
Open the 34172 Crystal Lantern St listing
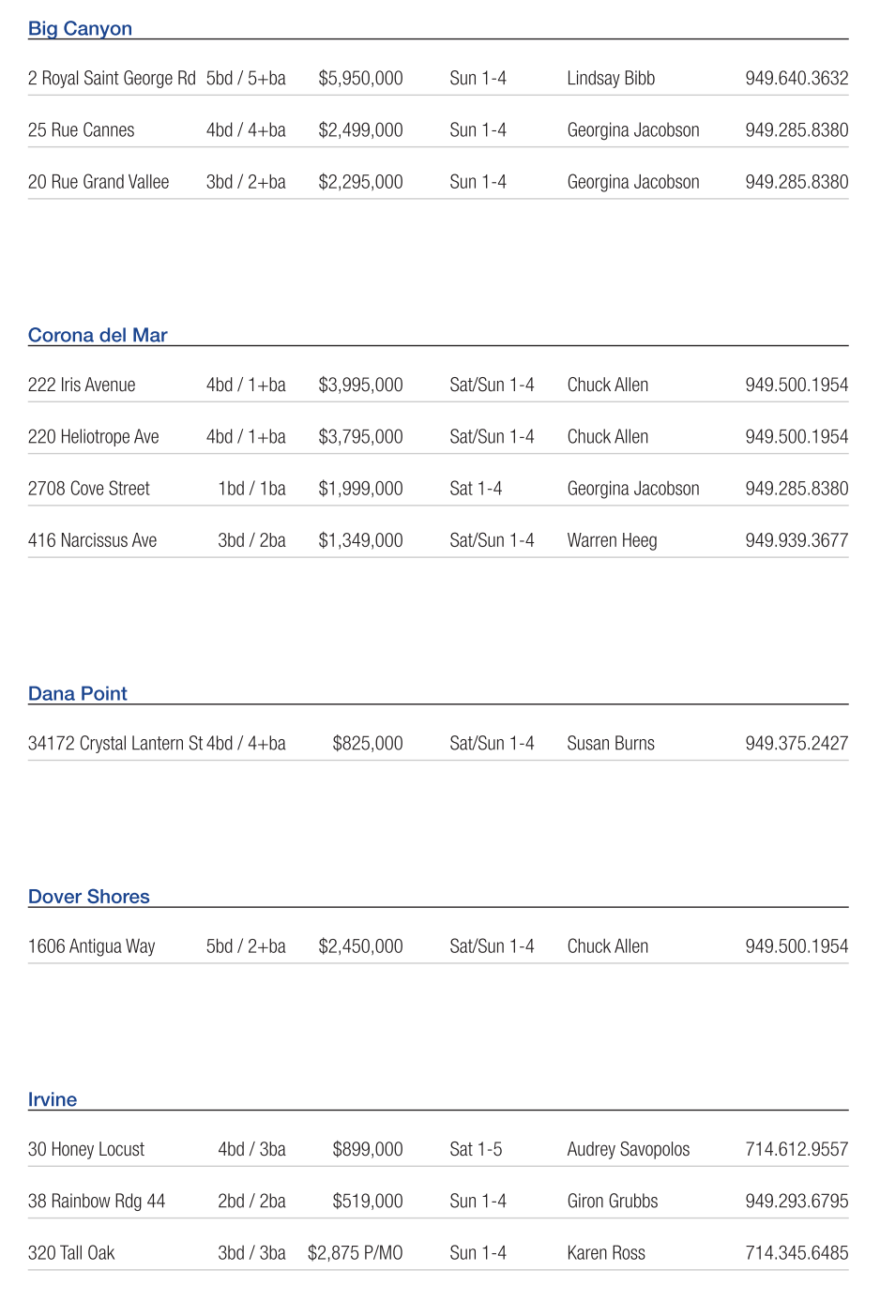coord(115,744)
